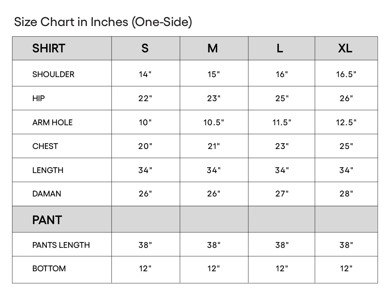390x295 pixels.
Task: Click the Size Chart in Inches title
Action: [103, 22]
